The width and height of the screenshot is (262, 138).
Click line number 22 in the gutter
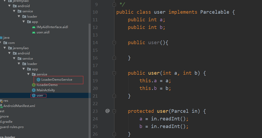coord(95,104)
